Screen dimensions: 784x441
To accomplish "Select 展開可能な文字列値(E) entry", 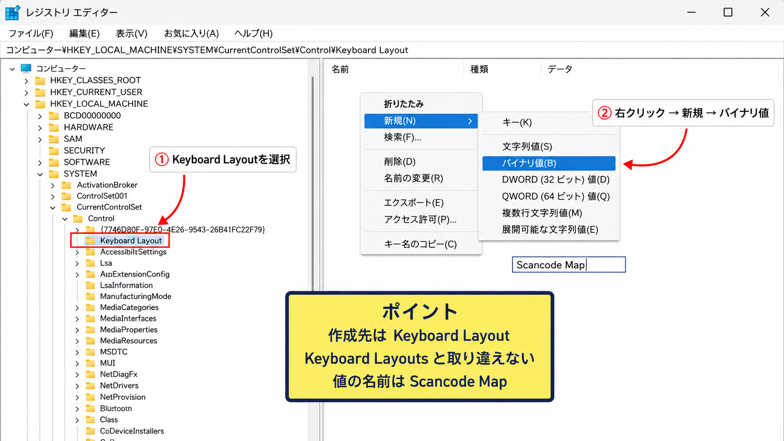I will [x=549, y=230].
